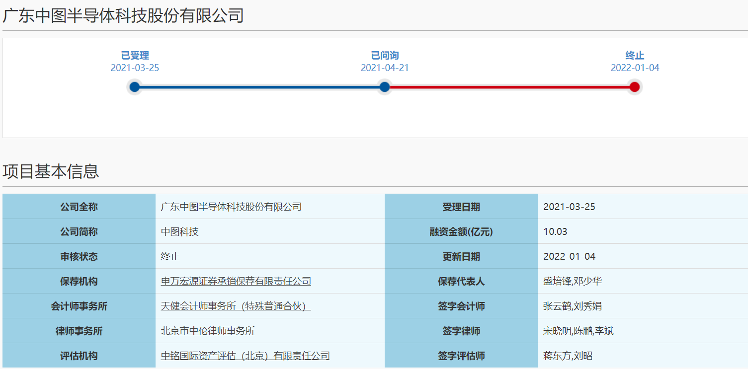Click the 签字会计师 header cell
The image size is (748, 369).
(x=461, y=306)
